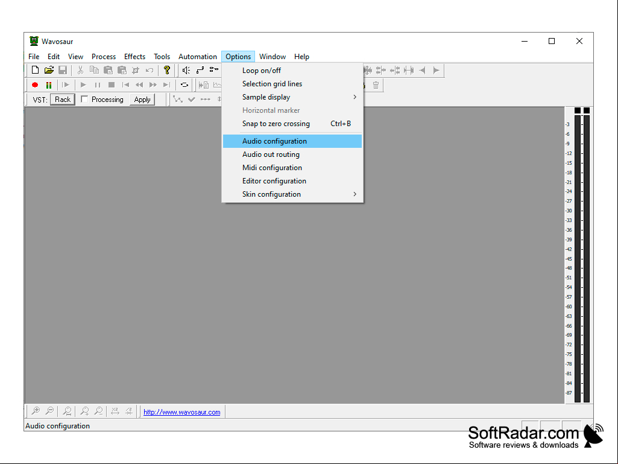
Task: Expand the Sample display submenu
Action: point(292,97)
